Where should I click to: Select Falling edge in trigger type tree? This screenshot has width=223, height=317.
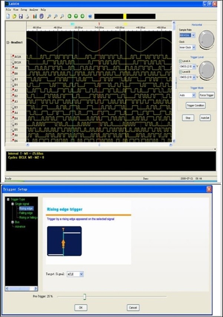tap(26, 213)
